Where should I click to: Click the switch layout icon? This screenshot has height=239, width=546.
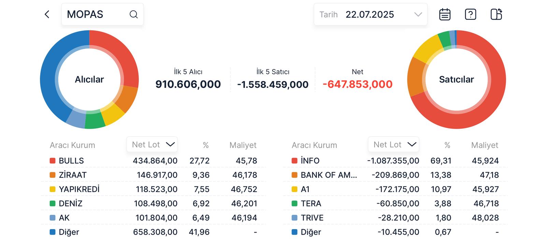[x=496, y=14]
